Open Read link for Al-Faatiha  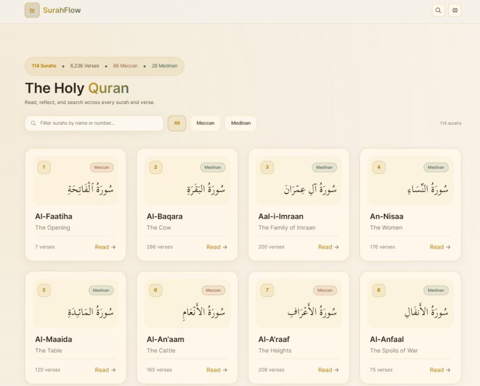(x=105, y=247)
